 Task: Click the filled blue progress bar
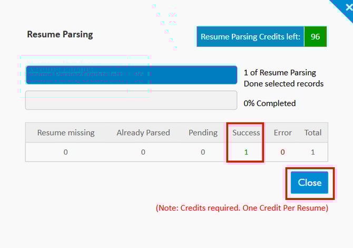131,75
